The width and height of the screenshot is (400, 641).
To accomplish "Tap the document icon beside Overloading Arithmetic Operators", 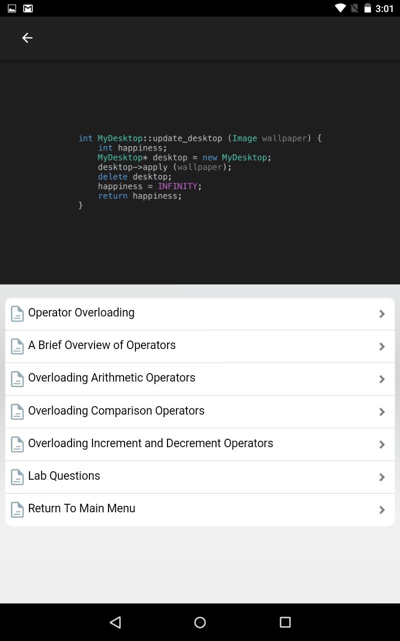I will click(x=17, y=379).
